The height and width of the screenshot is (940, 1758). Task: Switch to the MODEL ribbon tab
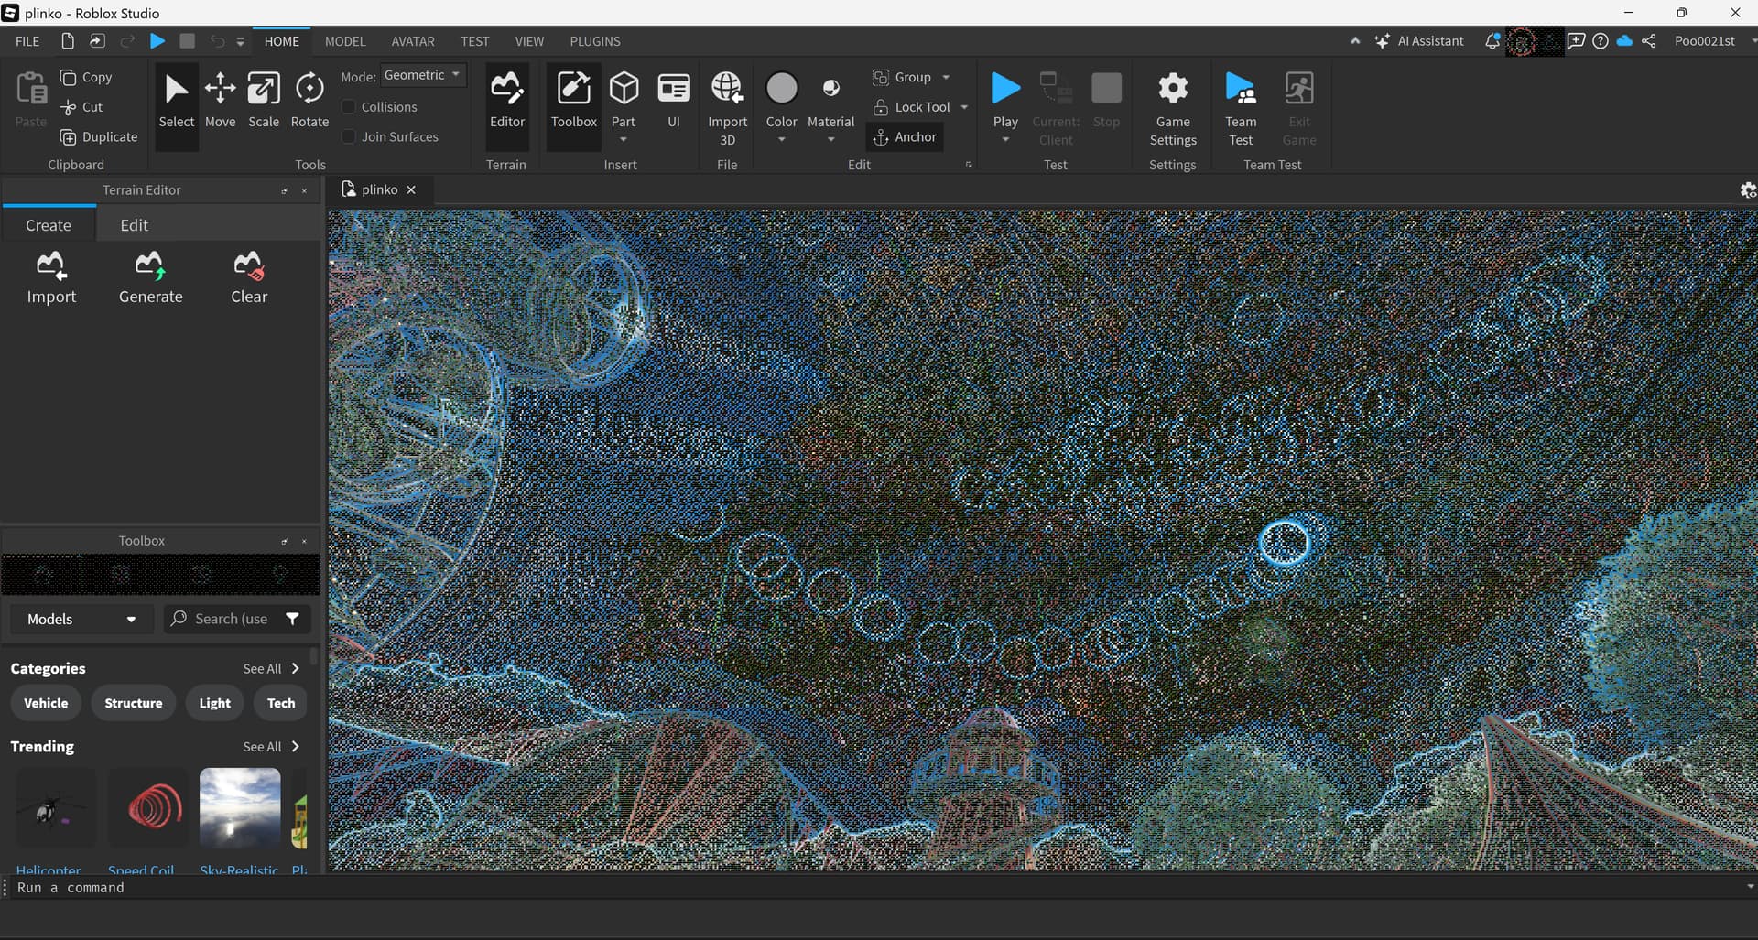coord(345,41)
